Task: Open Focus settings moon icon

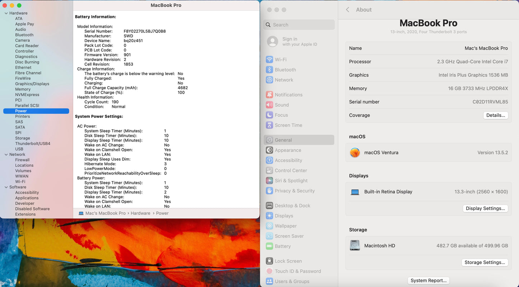Action: coord(269,115)
